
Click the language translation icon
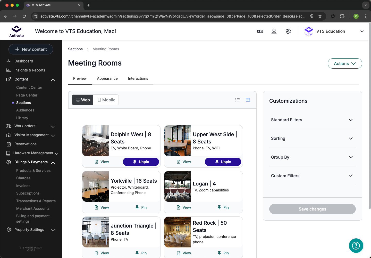[260, 31]
